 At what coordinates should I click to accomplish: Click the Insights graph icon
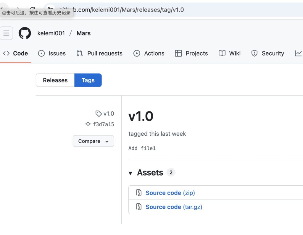(298, 53)
